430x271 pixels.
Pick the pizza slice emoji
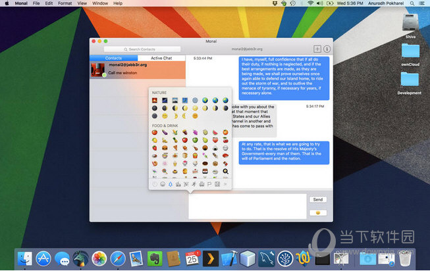pos(175,148)
